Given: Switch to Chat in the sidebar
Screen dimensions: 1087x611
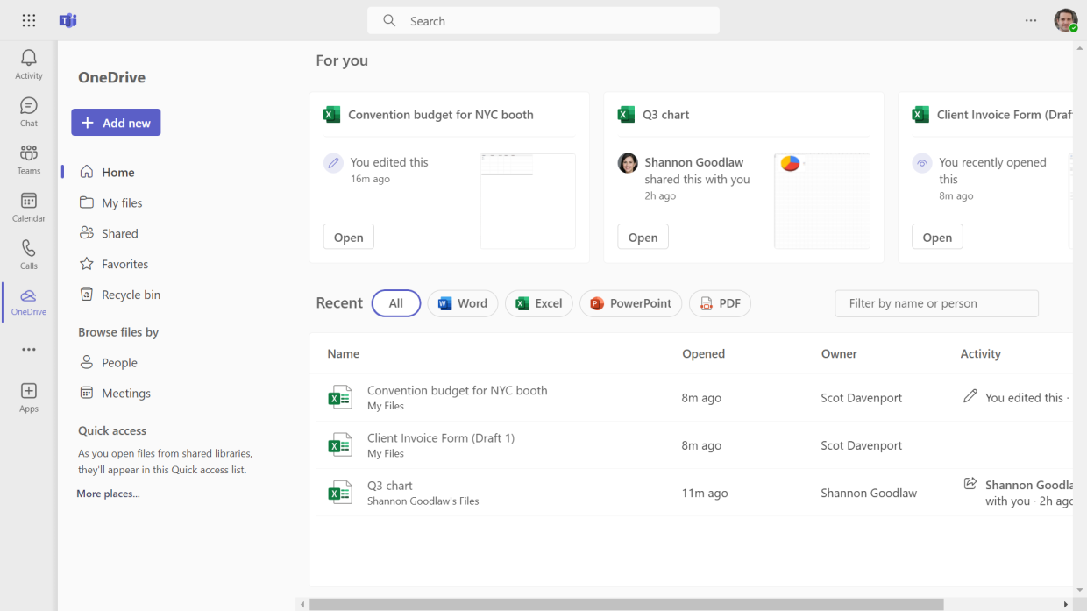Looking at the screenshot, I should 28,110.
